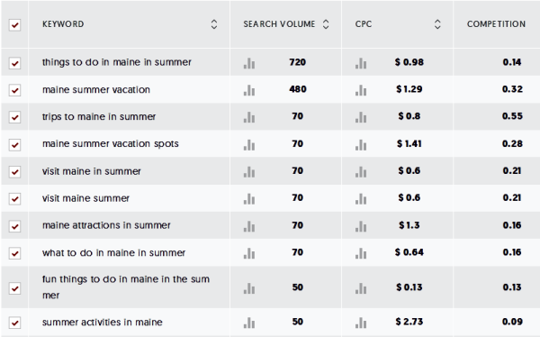Viewport: 540px width, 337px height.
Task: Open CPC chart icon beside $ 0.64
Action: click(361, 253)
